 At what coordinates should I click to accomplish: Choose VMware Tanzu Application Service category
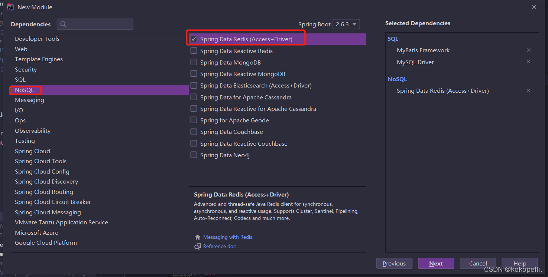click(x=100, y=222)
